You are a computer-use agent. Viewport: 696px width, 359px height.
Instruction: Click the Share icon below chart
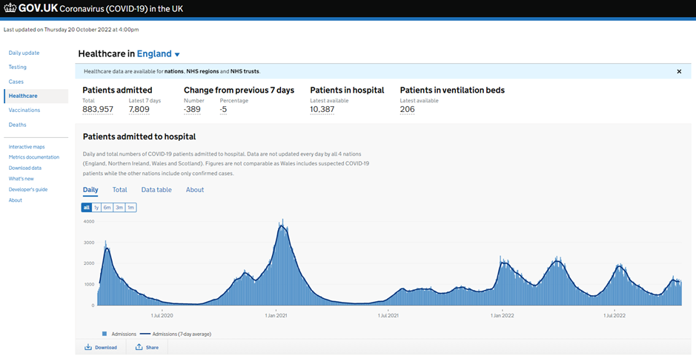[x=139, y=347]
